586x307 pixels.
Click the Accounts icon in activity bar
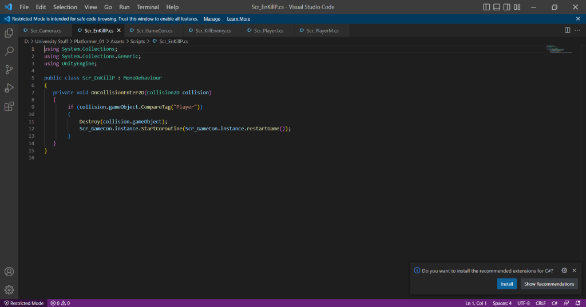[x=9, y=272]
